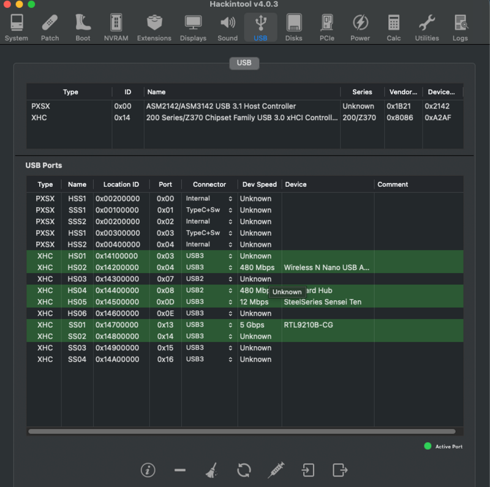Click the minus remove-port icon
The image size is (490, 487).
coord(180,470)
